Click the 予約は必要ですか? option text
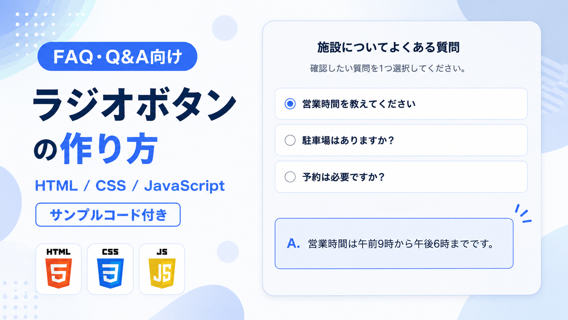Viewport: 568px width, 320px height. pyautogui.click(x=343, y=177)
